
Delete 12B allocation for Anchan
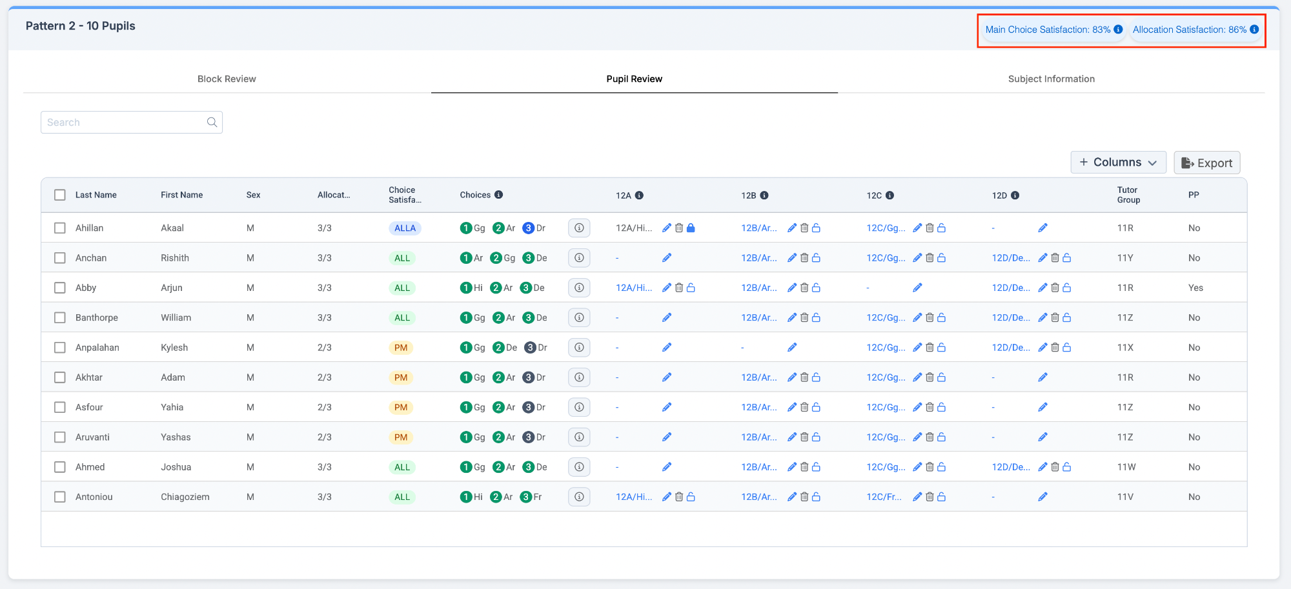pos(804,258)
